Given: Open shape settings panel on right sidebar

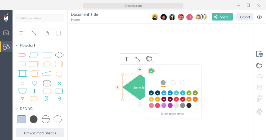Looking at the screenshot, I should coord(260,54).
